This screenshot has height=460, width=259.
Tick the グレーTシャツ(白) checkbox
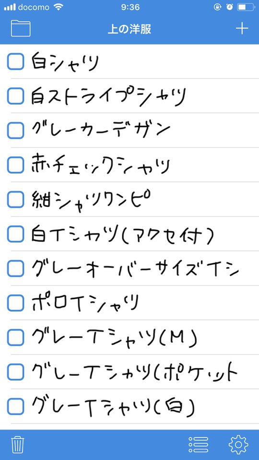15,406
